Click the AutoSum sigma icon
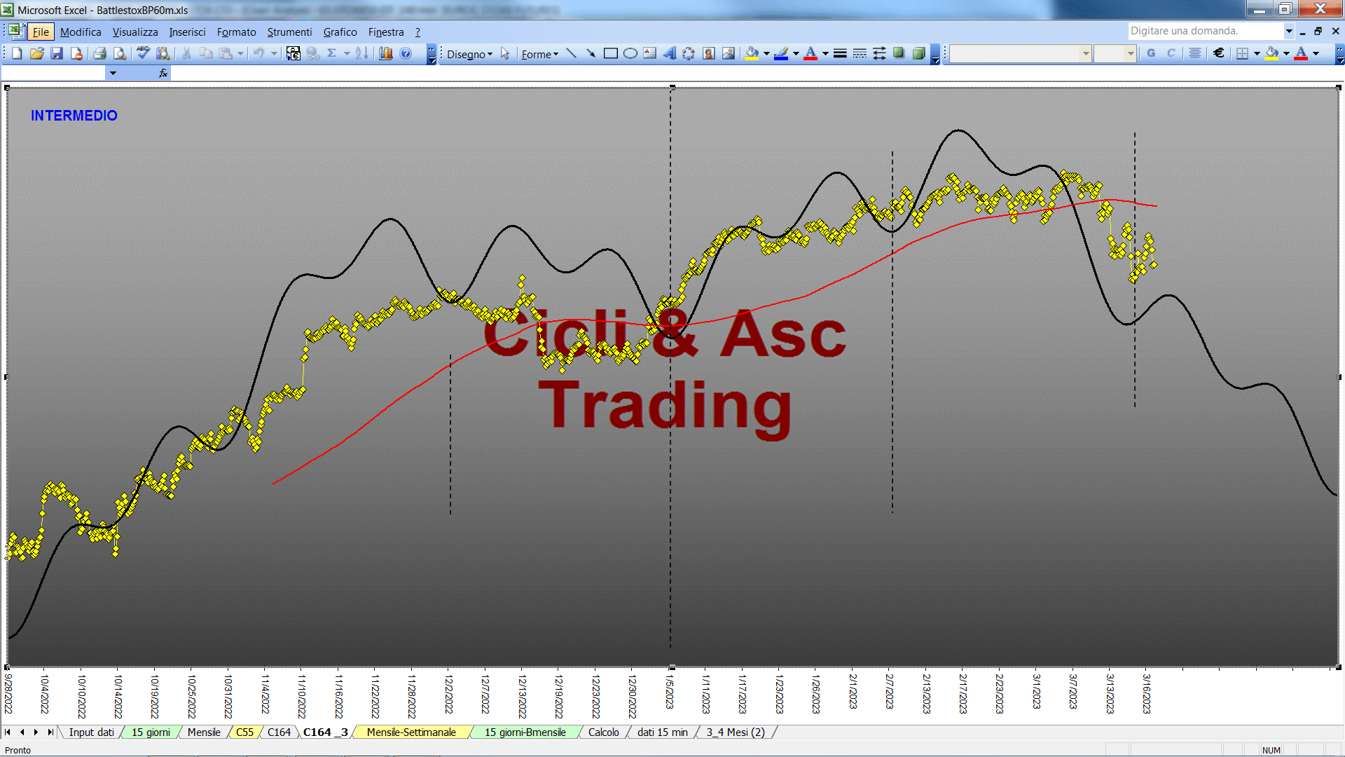This screenshot has height=757, width=1345. click(332, 53)
